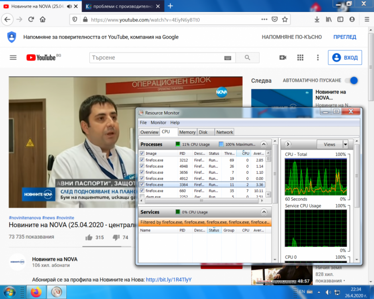
Task: Open page actions three-dot menu in address bar
Action: 264,19
